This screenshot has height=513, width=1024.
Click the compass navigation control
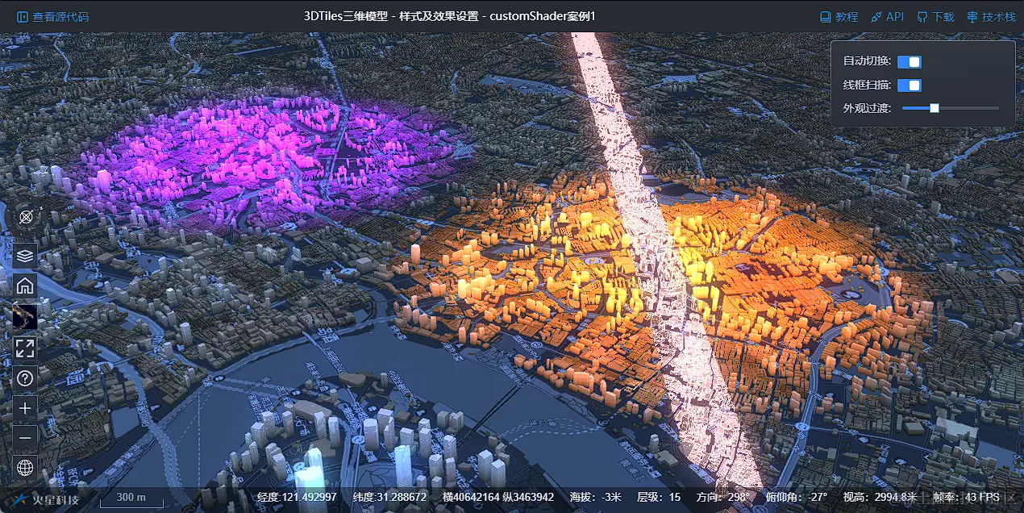[26, 217]
